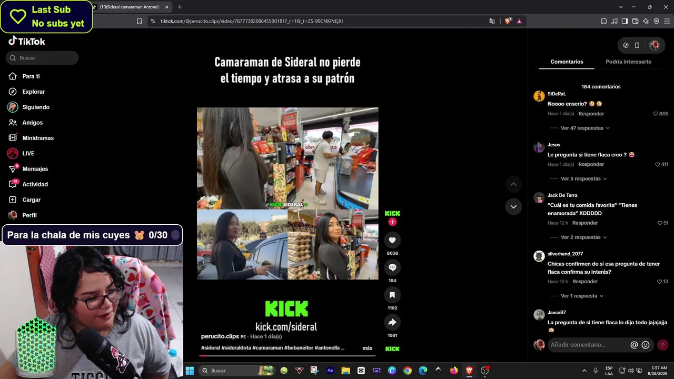674x379 pixels.
Task: Save the video with the bookmark icon
Action: point(392,295)
